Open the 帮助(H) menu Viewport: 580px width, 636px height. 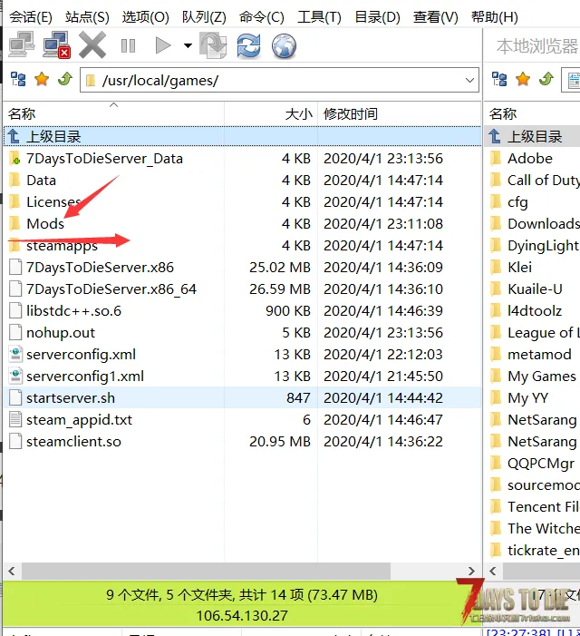coord(495,17)
